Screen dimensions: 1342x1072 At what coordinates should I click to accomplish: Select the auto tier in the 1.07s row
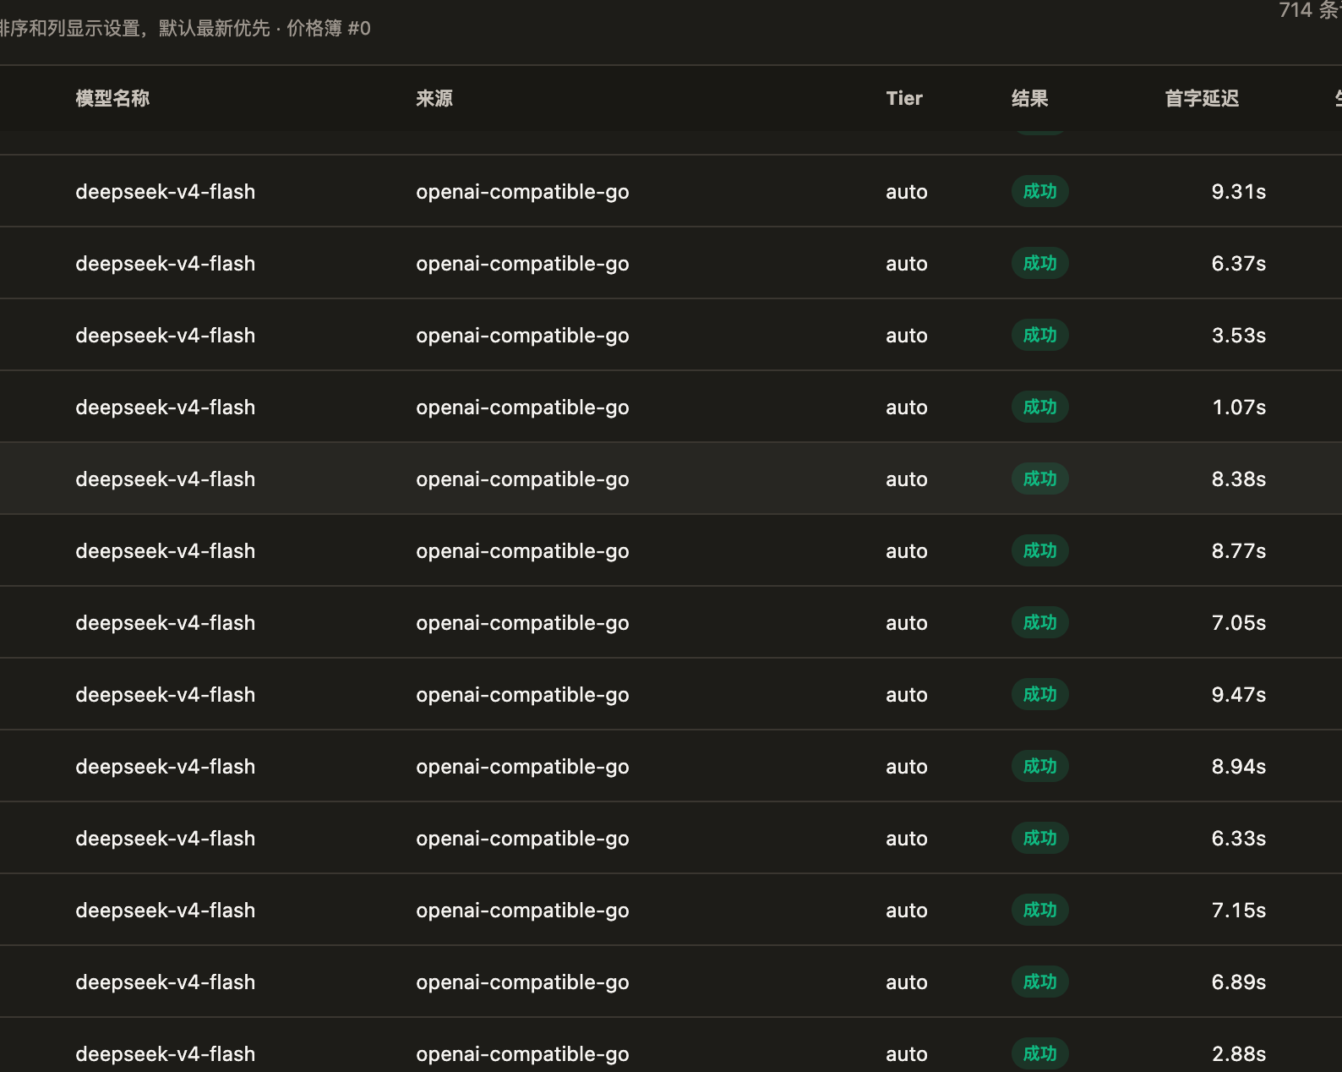[x=907, y=407]
